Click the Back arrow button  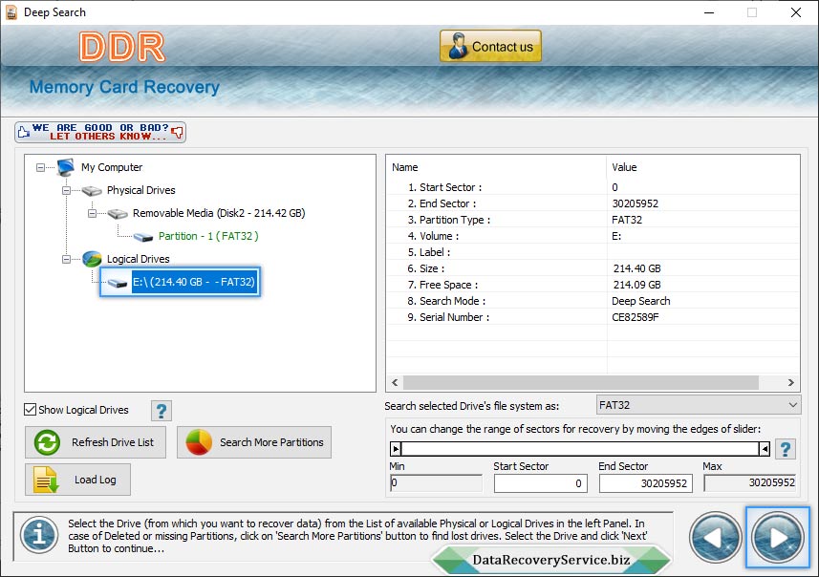pyautogui.click(x=715, y=537)
